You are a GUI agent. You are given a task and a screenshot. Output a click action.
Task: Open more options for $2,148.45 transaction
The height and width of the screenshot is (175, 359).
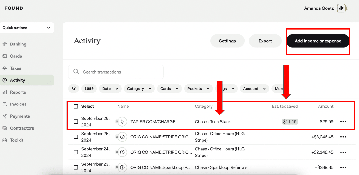(x=343, y=152)
